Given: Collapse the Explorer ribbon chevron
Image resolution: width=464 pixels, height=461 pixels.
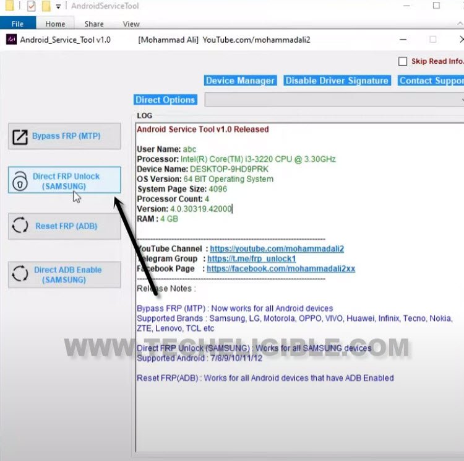Looking at the screenshot, I should point(460,24).
